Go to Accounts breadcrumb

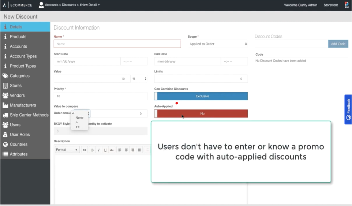pos(51,5)
